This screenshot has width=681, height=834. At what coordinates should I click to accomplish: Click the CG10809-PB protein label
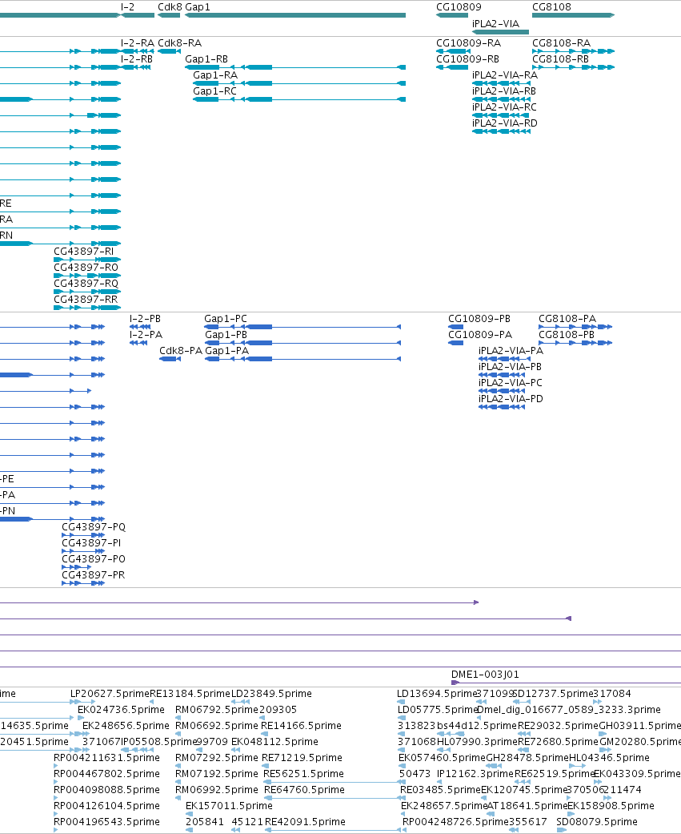(x=479, y=319)
